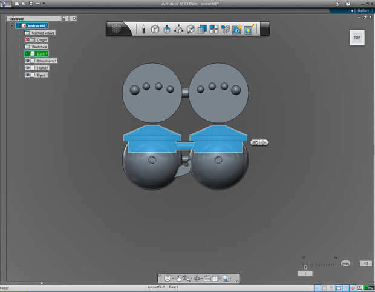Select Named Views in the Browser tree
This screenshot has width=375, height=292.
tap(40, 33)
